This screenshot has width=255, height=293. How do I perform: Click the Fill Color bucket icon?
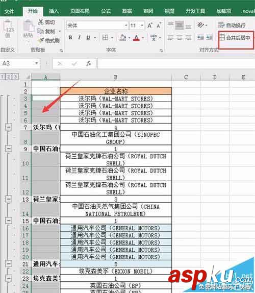tap(122, 38)
